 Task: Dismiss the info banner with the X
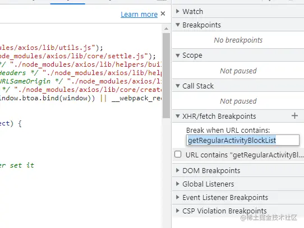(163, 14)
